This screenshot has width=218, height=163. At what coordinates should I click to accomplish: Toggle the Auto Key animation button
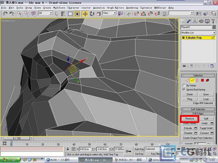[139, 149]
